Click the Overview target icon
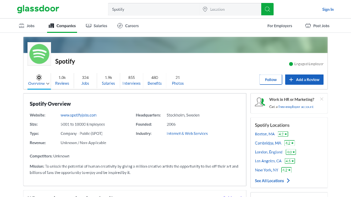Screen dimensions: 351x197 pos(39,77)
